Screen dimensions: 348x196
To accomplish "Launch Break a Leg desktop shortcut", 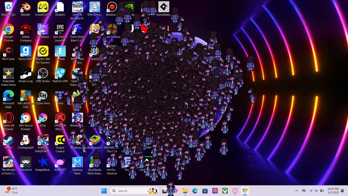I will [x=26, y=75].
